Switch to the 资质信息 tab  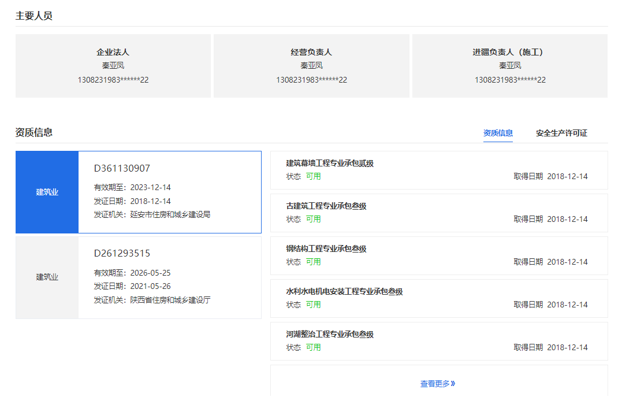[x=498, y=133]
